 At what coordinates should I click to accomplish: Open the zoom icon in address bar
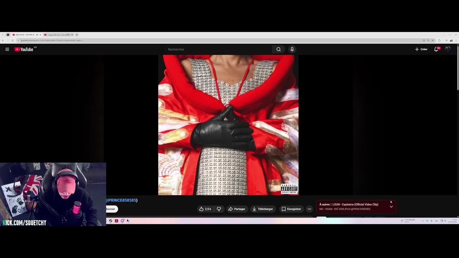(x=428, y=40)
